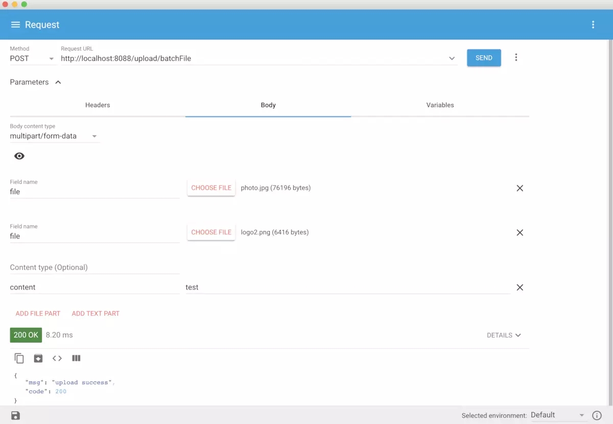The image size is (613, 424).
Task: Click the SEND button
Action: (483, 58)
